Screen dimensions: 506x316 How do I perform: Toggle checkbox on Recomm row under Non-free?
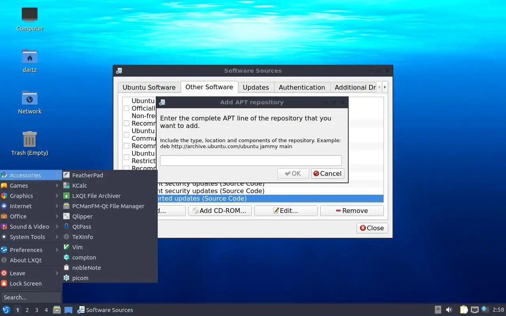126,123
